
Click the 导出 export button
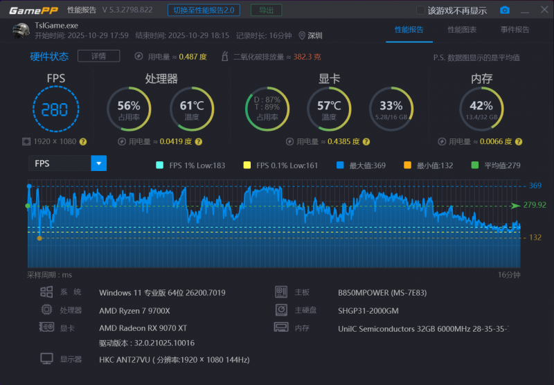(x=266, y=10)
